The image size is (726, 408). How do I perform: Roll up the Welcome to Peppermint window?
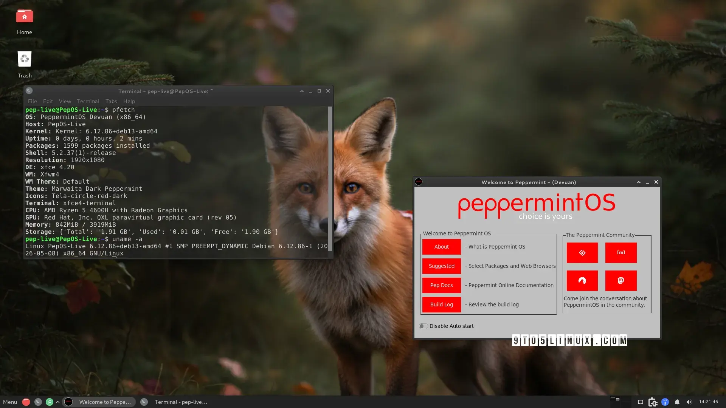pyautogui.click(x=639, y=182)
